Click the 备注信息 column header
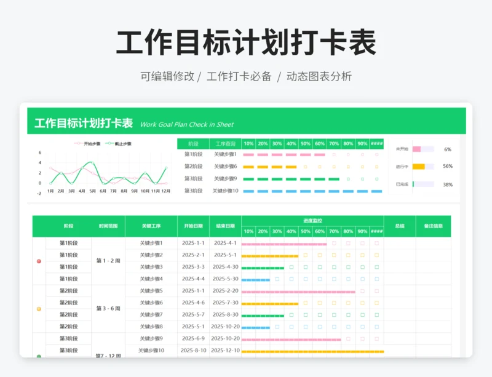492x377 pixels. 433,226
